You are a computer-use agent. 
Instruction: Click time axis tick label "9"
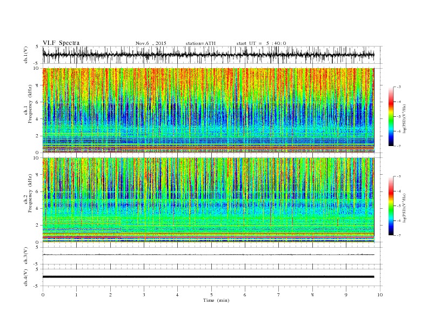[x=346, y=295]
